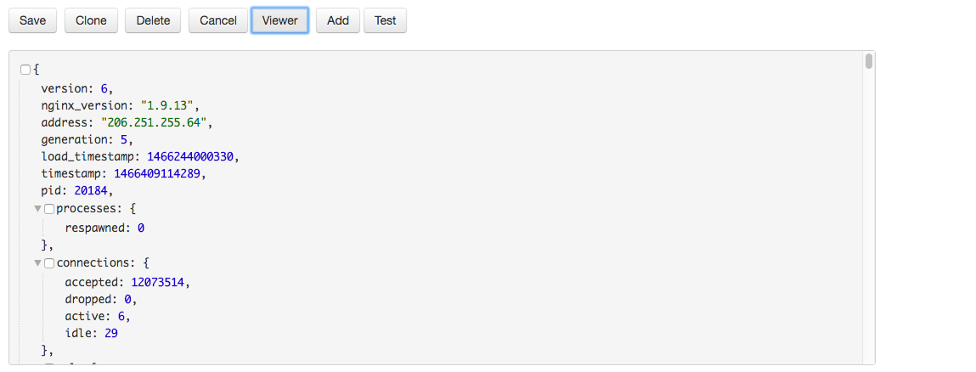The width and height of the screenshot is (976, 372).
Task: Click the Cancel button
Action: click(218, 20)
